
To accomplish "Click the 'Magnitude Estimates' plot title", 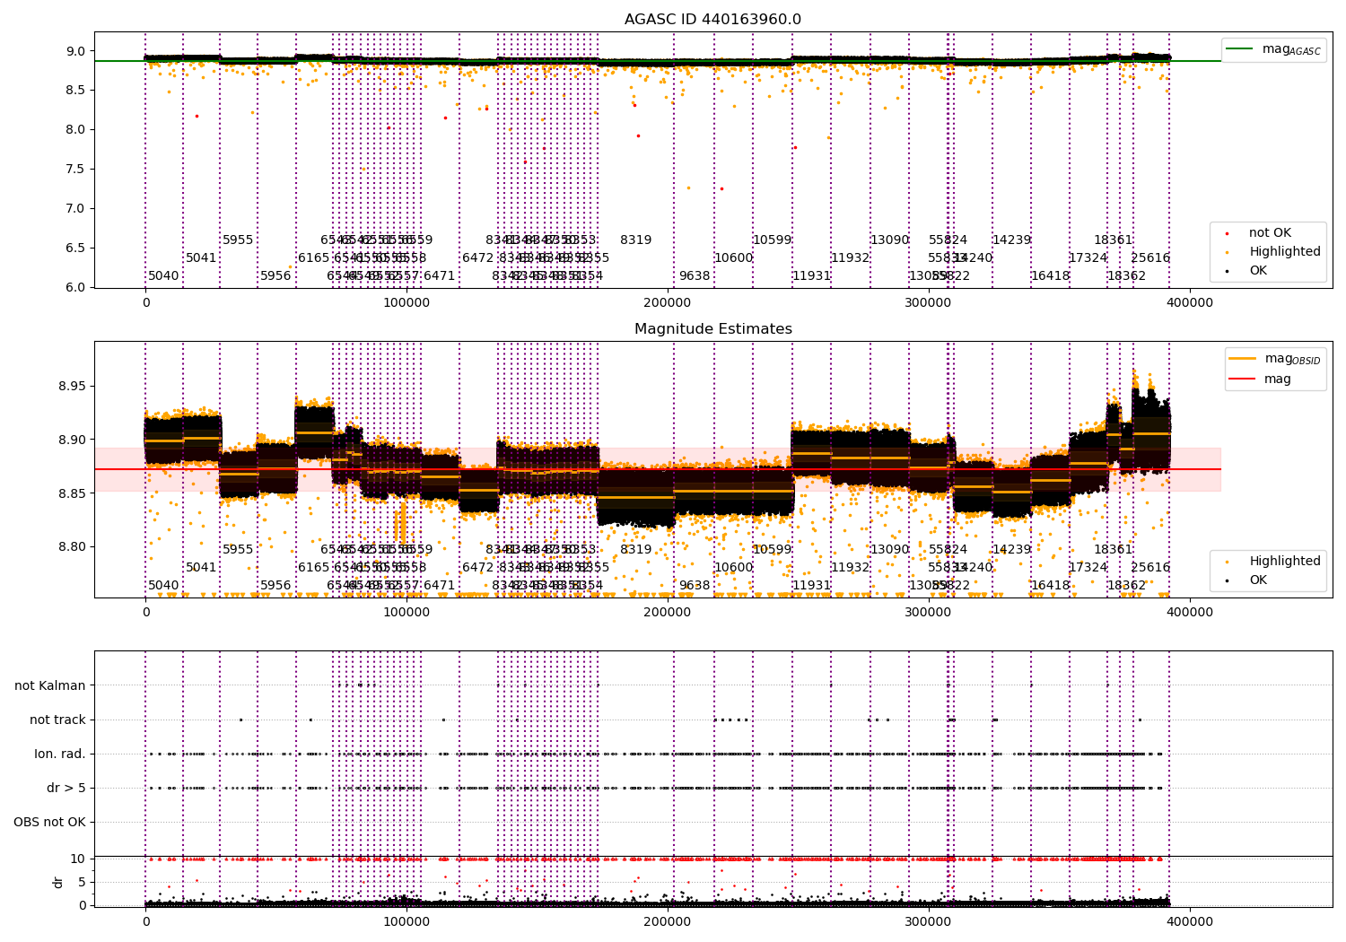I will pos(712,329).
